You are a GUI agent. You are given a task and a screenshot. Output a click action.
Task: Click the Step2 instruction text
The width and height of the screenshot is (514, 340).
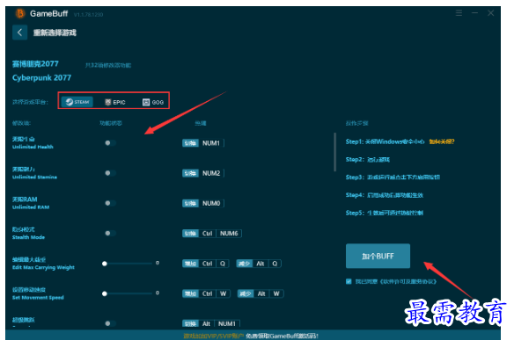368,159
